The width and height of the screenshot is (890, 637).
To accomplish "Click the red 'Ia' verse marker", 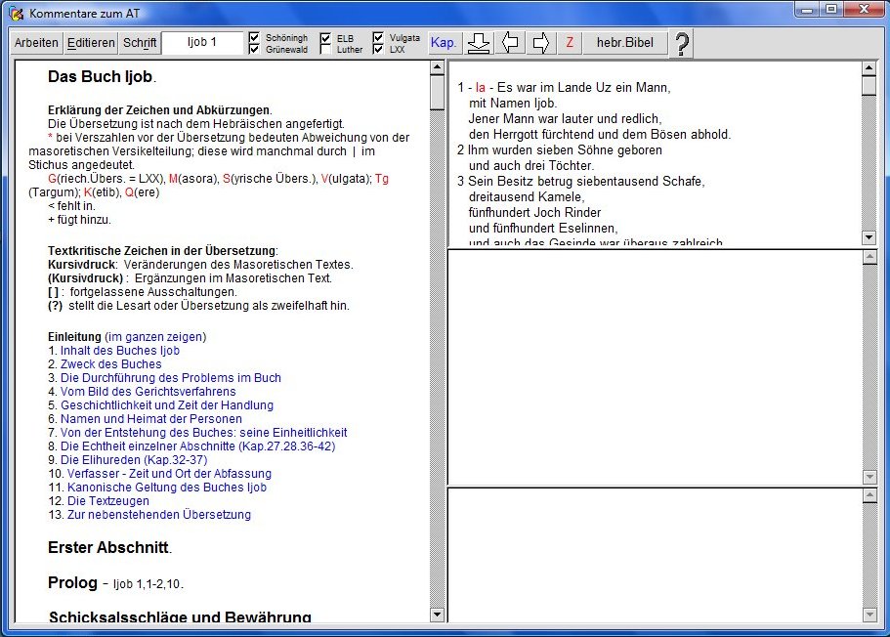I will [481, 87].
